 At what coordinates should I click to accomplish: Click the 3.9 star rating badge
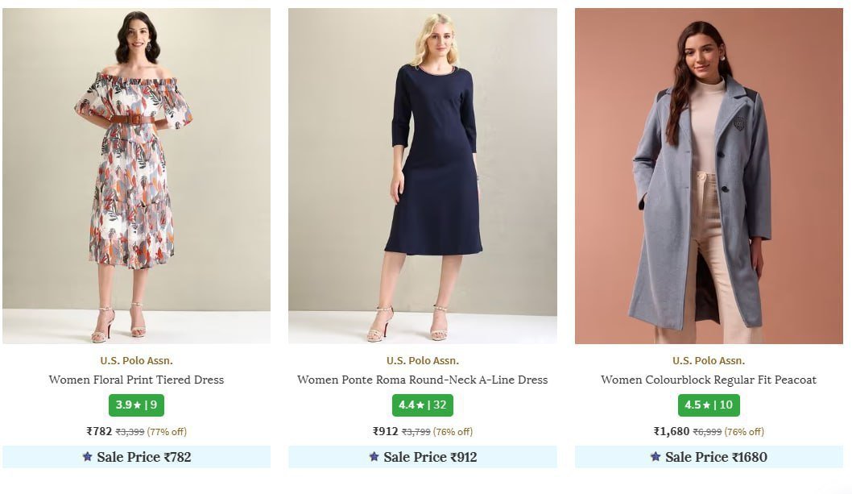tap(136, 405)
